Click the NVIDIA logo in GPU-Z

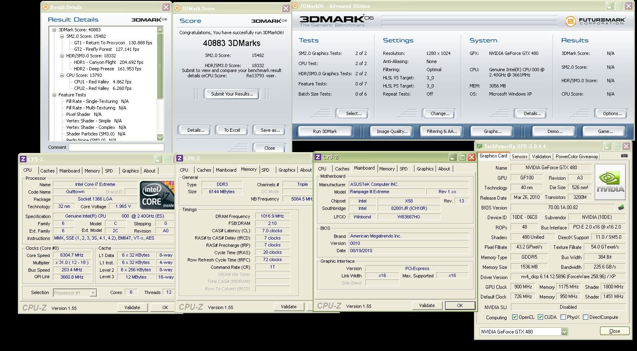click(x=610, y=182)
